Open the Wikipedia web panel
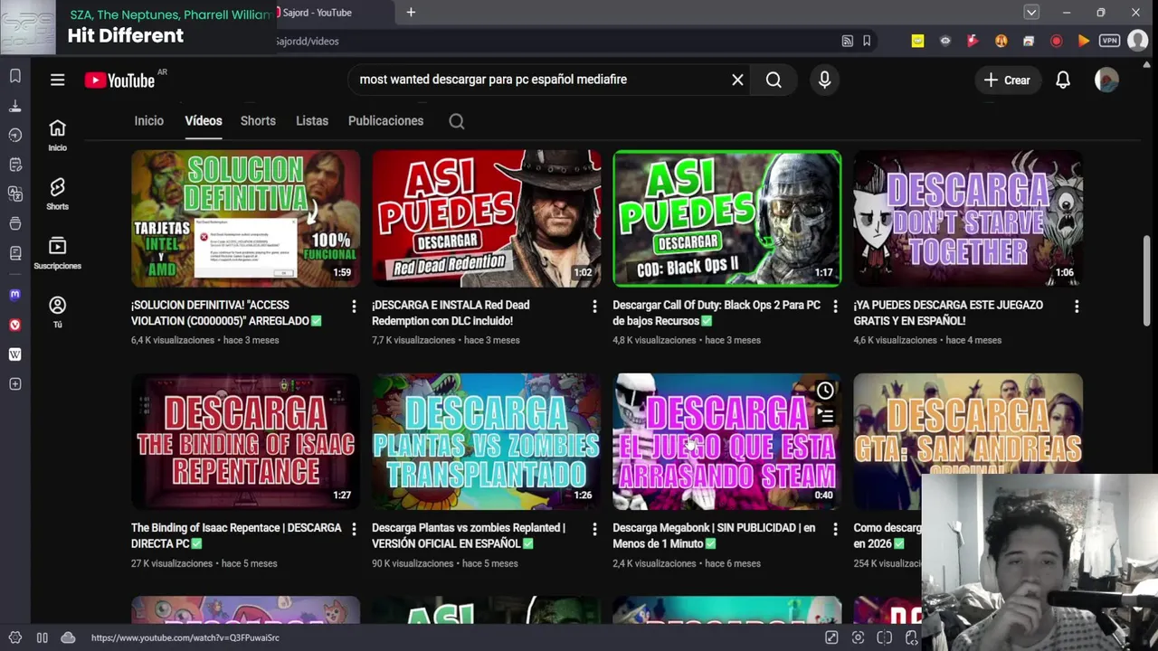This screenshot has width=1158, height=651. pos(15,354)
